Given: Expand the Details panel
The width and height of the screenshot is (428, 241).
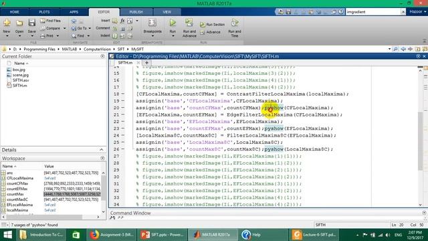Looking at the screenshot, I should (101, 150).
